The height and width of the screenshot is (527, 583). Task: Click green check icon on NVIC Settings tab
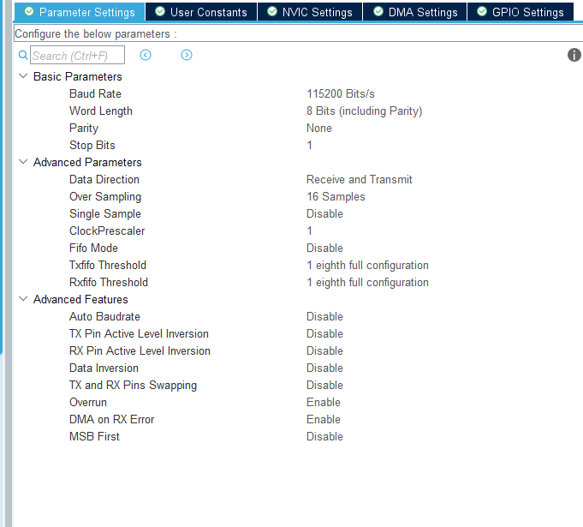click(272, 11)
